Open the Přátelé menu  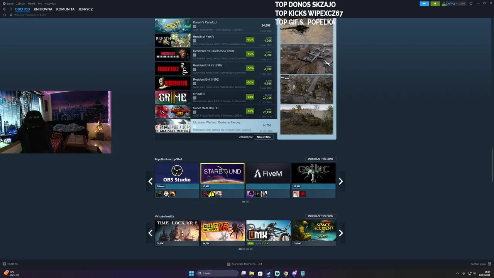click(x=32, y=3)
